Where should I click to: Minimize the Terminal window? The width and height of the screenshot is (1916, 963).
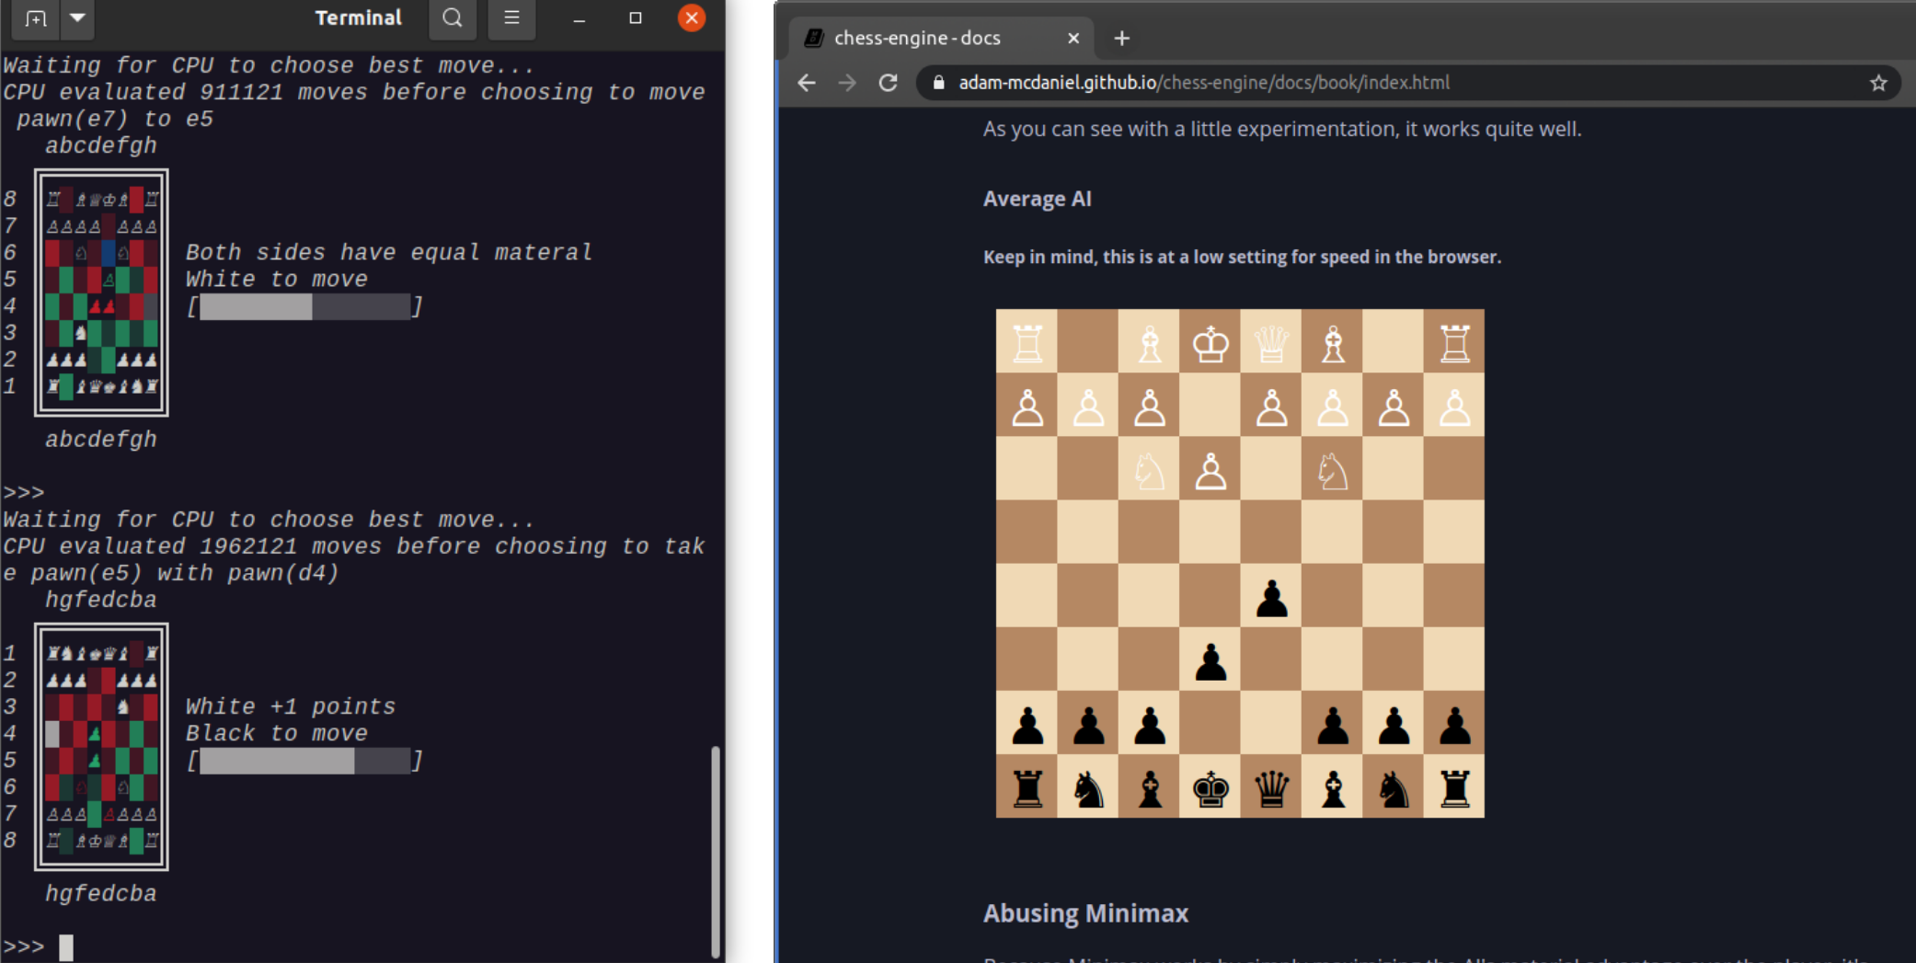click(x=579, y=18)
